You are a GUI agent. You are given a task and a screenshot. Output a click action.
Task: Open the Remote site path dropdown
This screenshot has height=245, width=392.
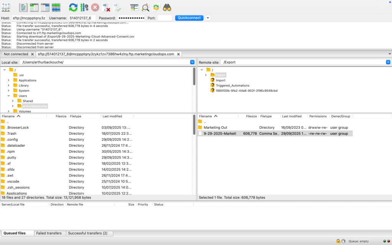coord(388,62)
